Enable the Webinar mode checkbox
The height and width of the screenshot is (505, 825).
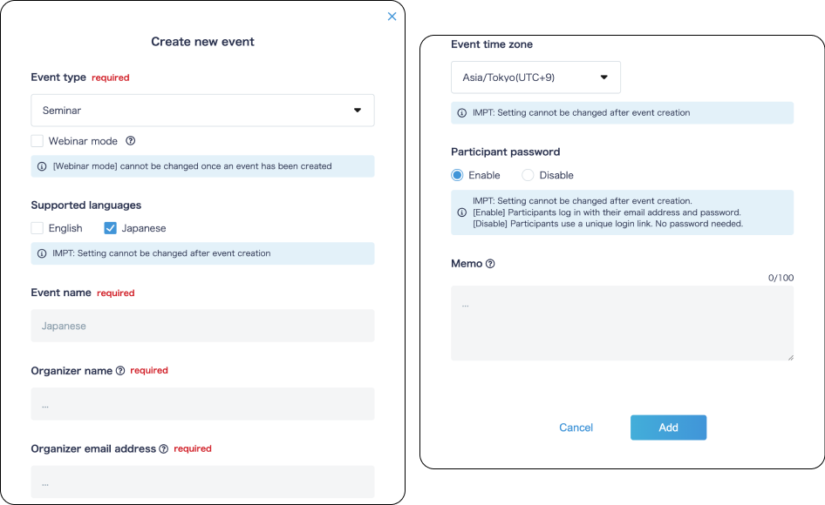coord(37,141)
